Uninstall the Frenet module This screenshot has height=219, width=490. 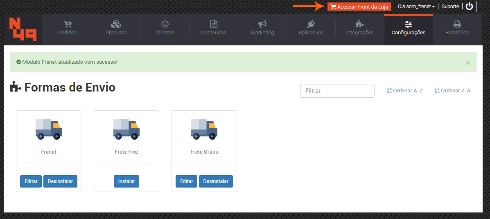(60, 181)
